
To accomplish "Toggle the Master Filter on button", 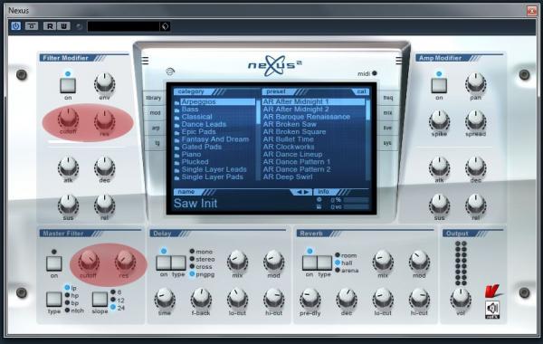I will click(54, 263).
